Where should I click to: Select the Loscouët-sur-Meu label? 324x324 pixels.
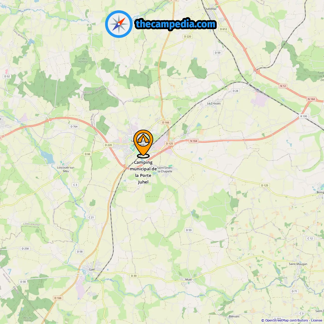pos(66,169)
